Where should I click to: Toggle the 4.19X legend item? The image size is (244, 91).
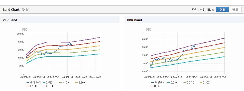coord(32,86)
